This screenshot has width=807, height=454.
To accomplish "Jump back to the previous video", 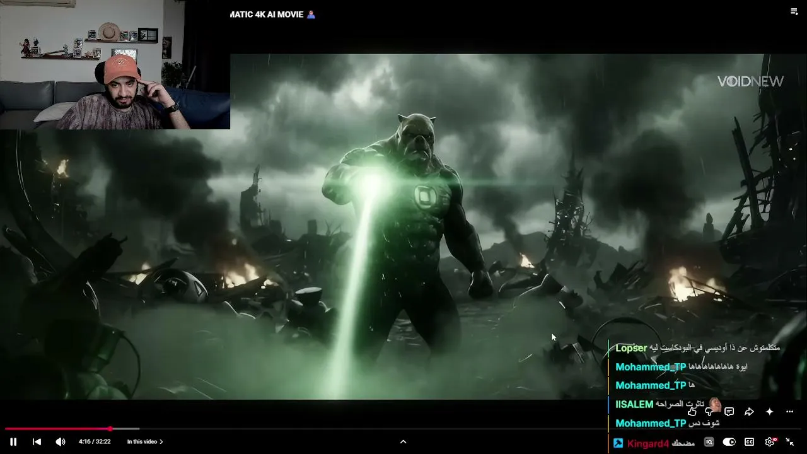I will 37,442.
